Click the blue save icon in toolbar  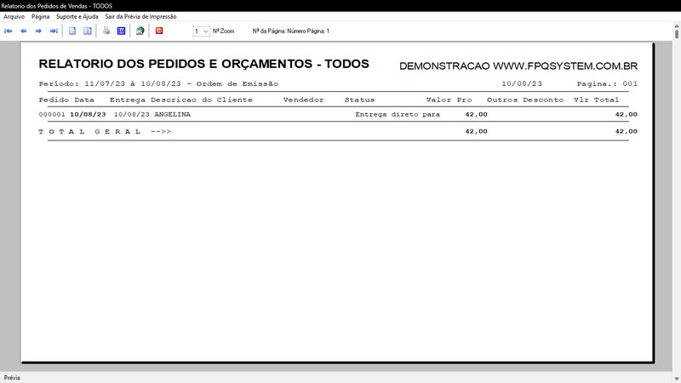pos(121,31)
